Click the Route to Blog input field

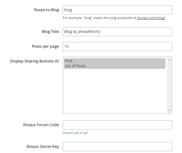tap(117, 10)
